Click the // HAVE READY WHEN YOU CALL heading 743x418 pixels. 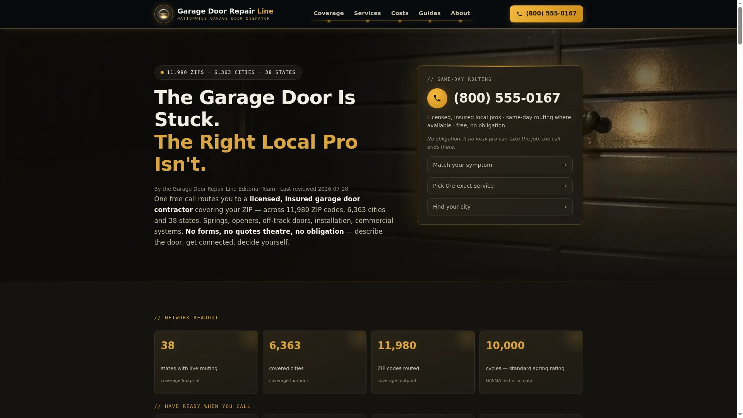[202, 406]
